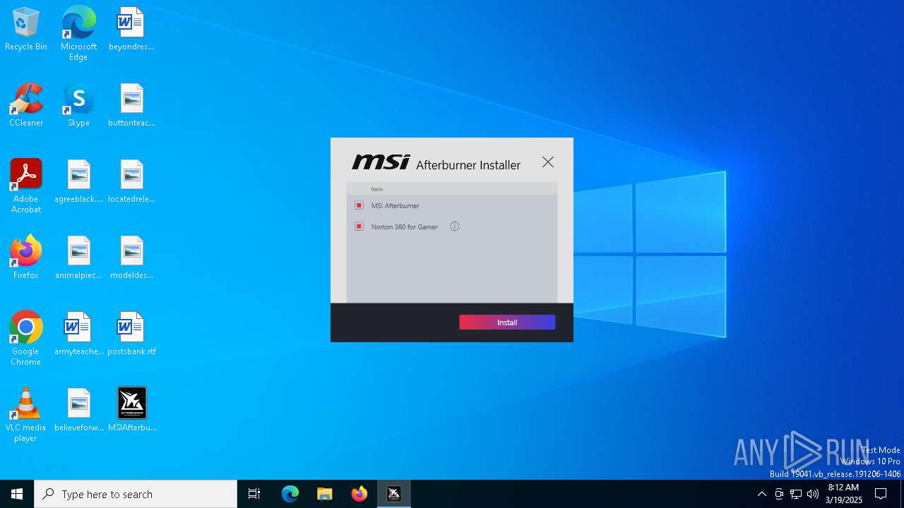
Task: Open the Google Chrome desktop shortcut
Action: click(x=26, y=339)
